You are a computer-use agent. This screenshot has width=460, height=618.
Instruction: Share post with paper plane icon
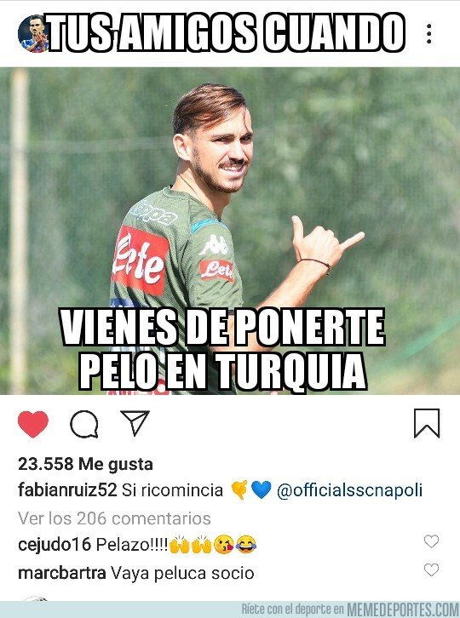click(135, 422)
